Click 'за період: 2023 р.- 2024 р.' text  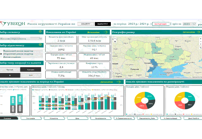[x=131, y=24]
